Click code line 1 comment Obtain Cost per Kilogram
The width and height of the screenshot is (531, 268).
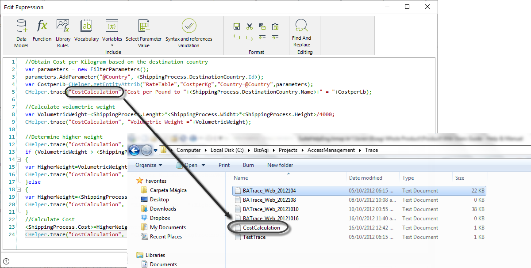click(116, 62)
